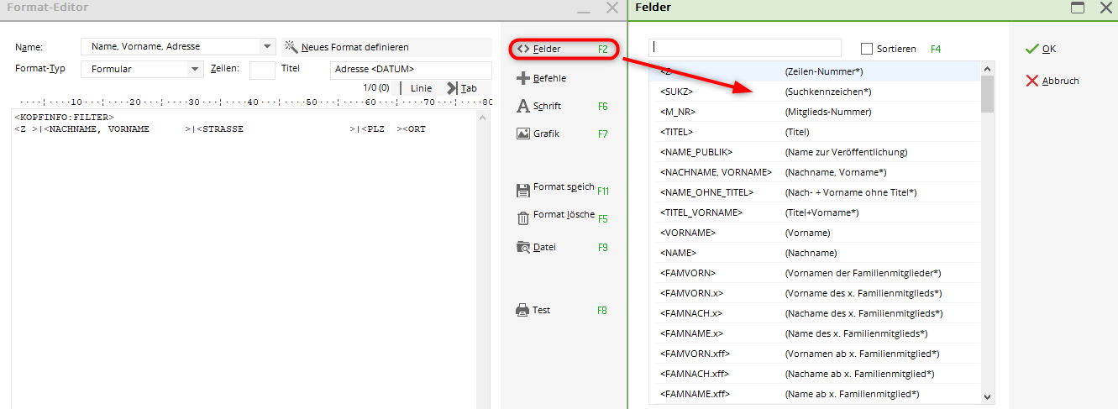The image size is (1118, 409).
Task: Click the Tab arrow icon
Action: tap(452, 87)
